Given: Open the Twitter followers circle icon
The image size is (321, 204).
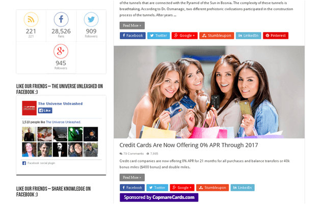Looking at the screenshot, I should click(91, 19).
